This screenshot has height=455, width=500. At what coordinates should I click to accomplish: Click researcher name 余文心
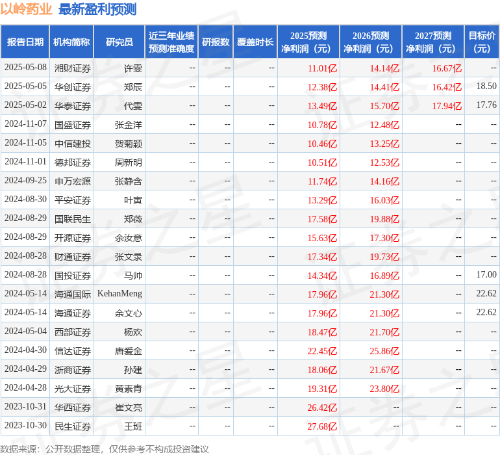point(129,313)
